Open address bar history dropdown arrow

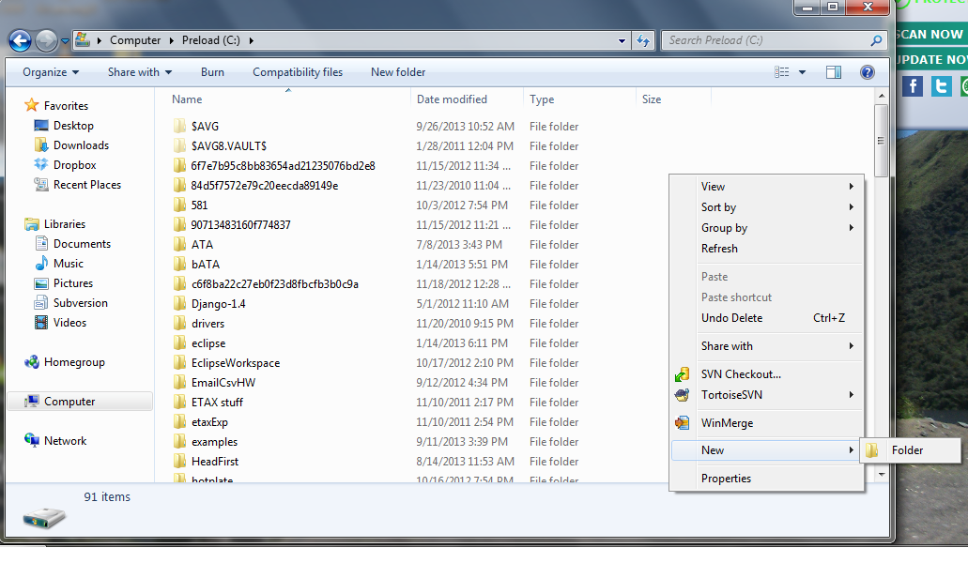pos(622,40)
